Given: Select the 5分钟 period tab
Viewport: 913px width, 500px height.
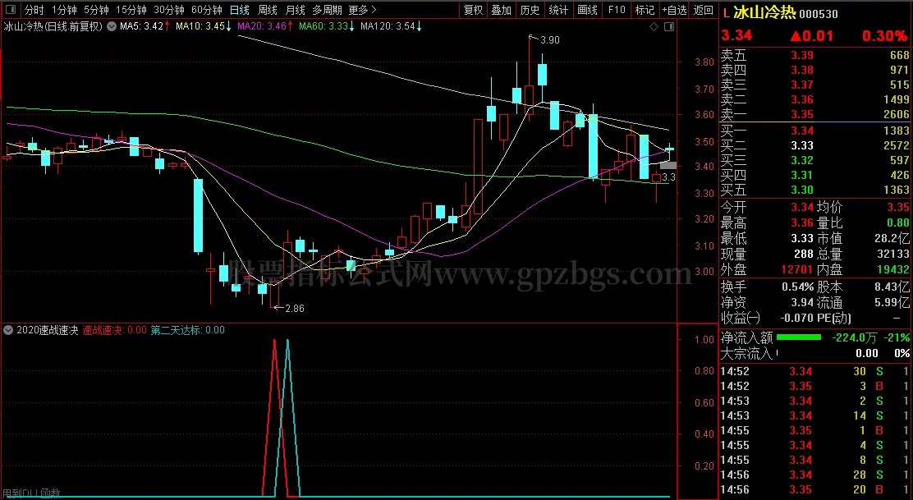Looking at the screenshot, I should [x=96, y=10].
